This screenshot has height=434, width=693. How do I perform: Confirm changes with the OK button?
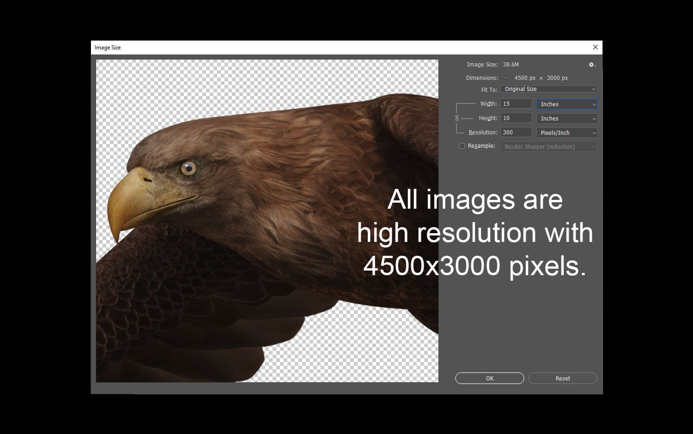click(x=489, y=378)
